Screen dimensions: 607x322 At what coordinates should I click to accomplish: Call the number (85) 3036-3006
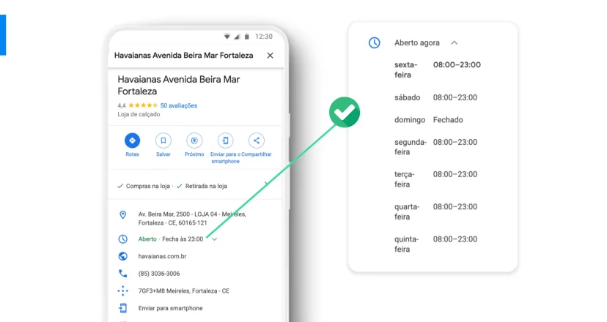[159, 274]
